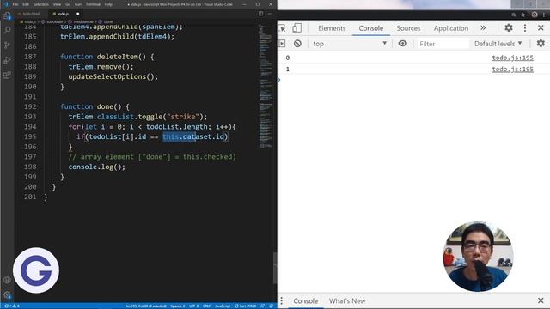Focus the console Filter input

click(443, 44)
